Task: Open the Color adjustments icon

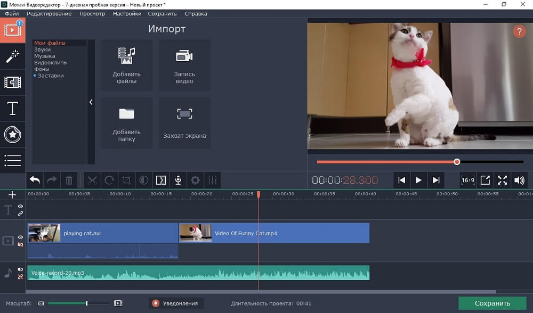Action: (x=144, y=180)
